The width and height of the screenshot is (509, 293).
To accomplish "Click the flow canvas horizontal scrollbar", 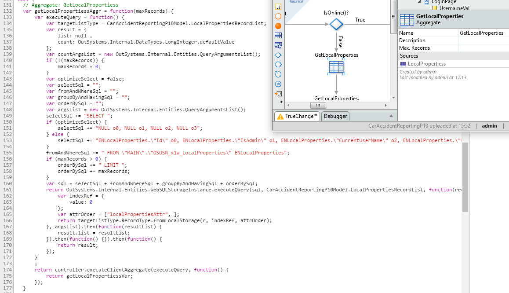I will pos(318,106).
